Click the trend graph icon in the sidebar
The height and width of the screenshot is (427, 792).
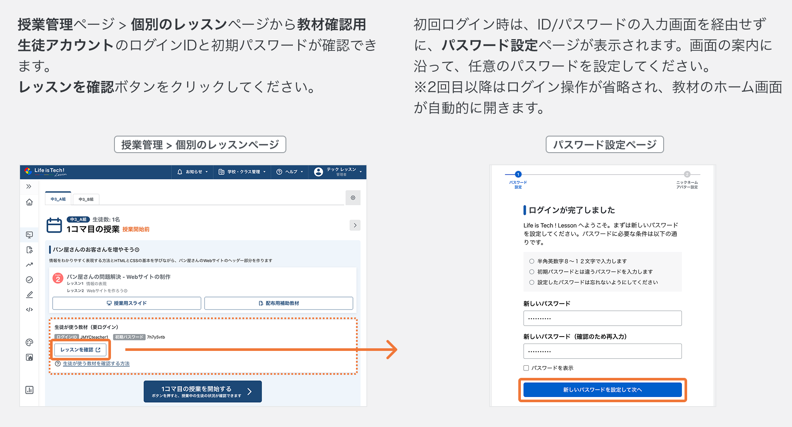(29, 264)
